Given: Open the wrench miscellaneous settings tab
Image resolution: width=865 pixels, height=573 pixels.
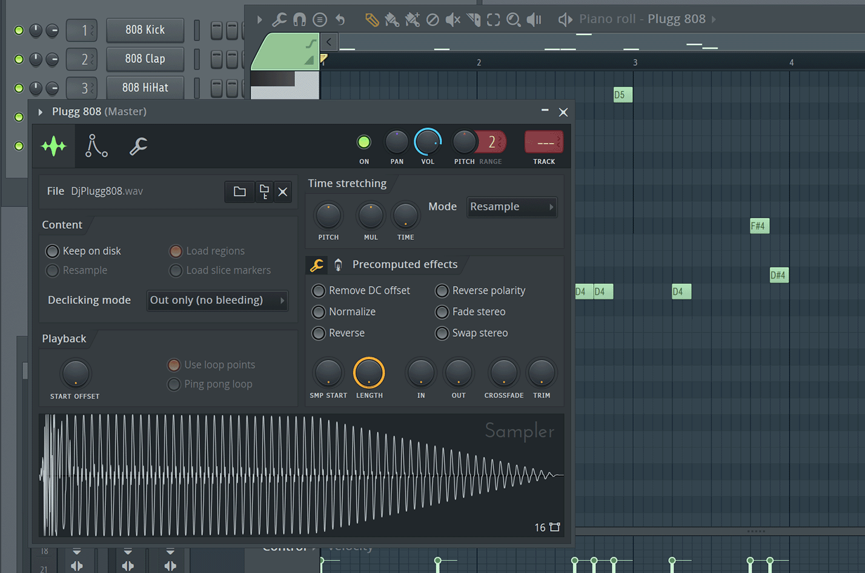Looking at the screenshot, I should point(138,146).
